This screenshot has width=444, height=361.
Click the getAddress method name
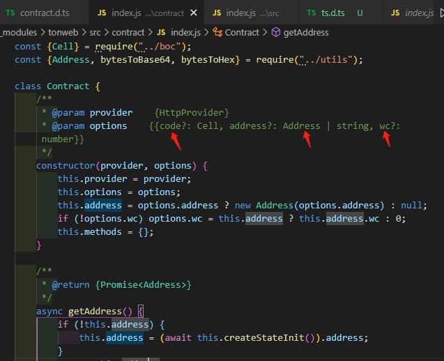pos(95,312)
